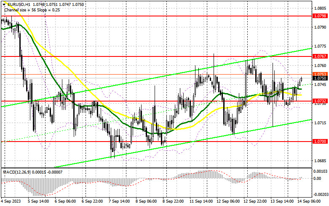The image size is (329, 206).
Task: Select the 1.0700 red price level tag
Action: coord(320,142)
